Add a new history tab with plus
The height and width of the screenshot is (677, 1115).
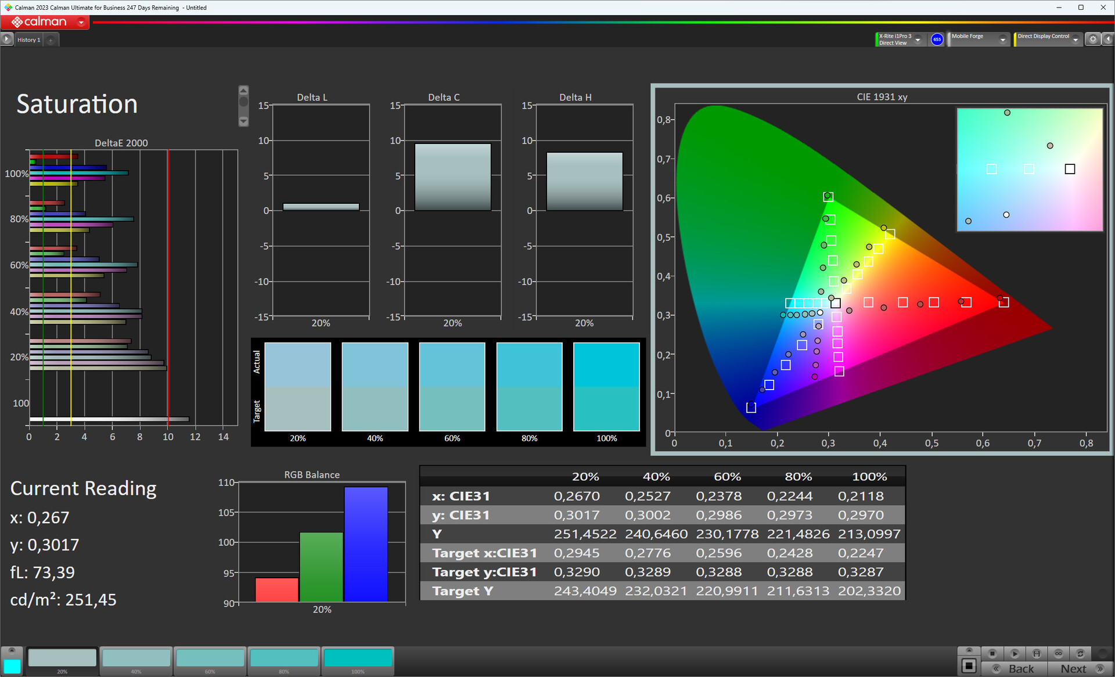pyautogui.click(x=51, y=39)
